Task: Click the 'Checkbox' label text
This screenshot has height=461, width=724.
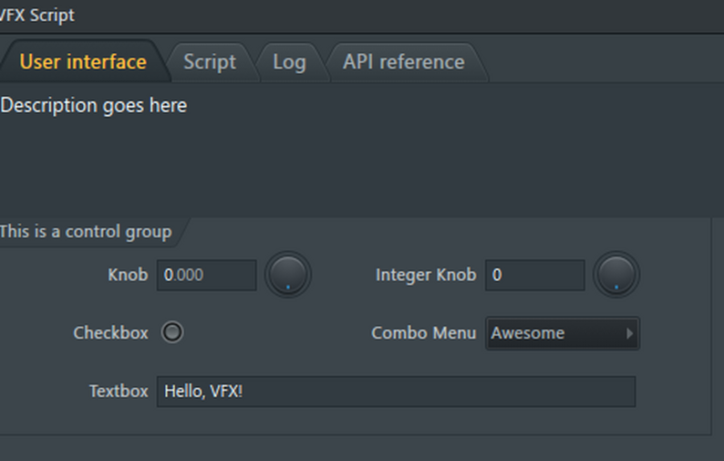Action: pos(111,333)
